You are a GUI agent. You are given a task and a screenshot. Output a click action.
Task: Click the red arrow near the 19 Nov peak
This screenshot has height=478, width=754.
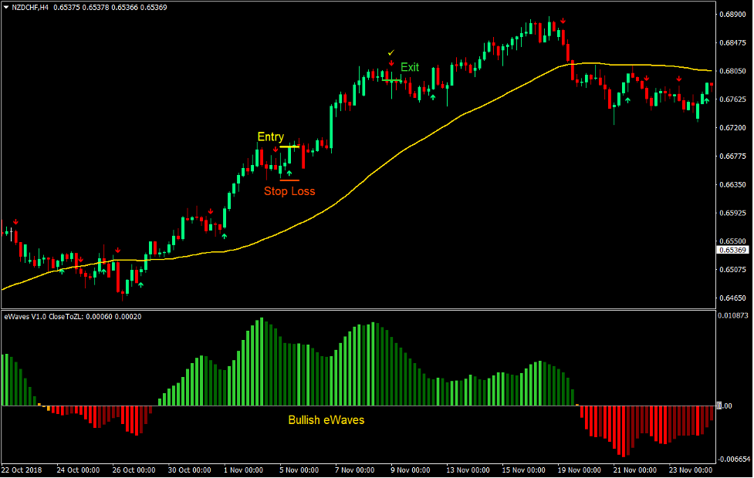563,20
